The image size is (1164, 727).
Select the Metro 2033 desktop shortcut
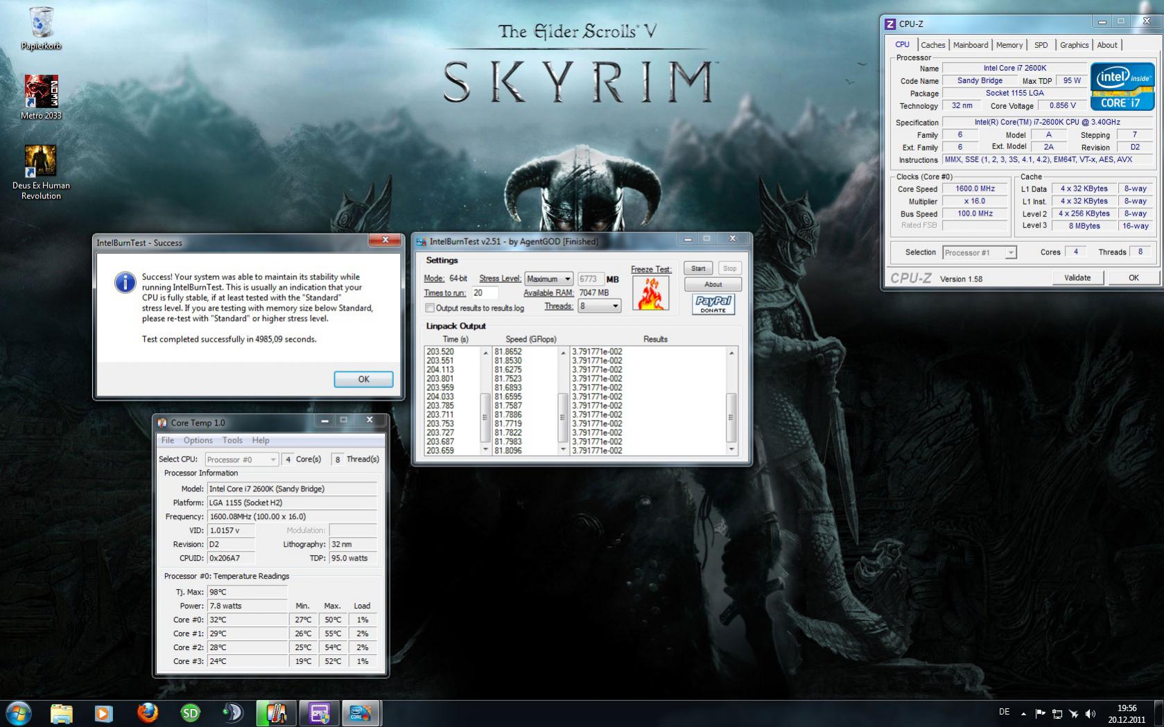tap(41, 97)
